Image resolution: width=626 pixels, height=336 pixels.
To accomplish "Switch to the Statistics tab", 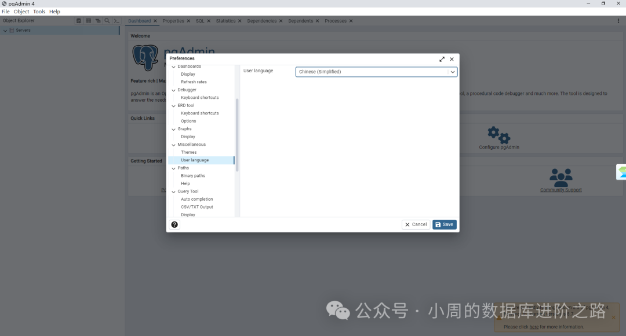I will tap(225, 20).
